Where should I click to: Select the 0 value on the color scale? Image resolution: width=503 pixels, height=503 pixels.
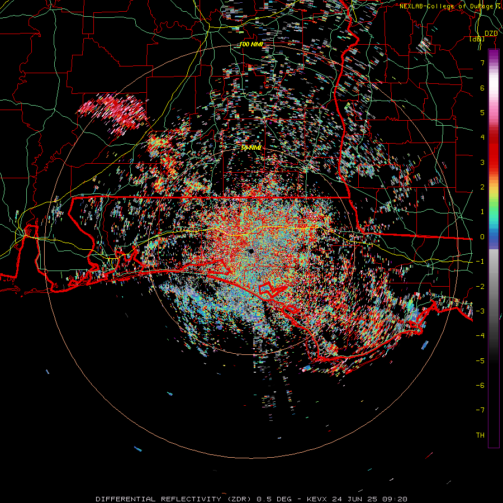point(482,237)
